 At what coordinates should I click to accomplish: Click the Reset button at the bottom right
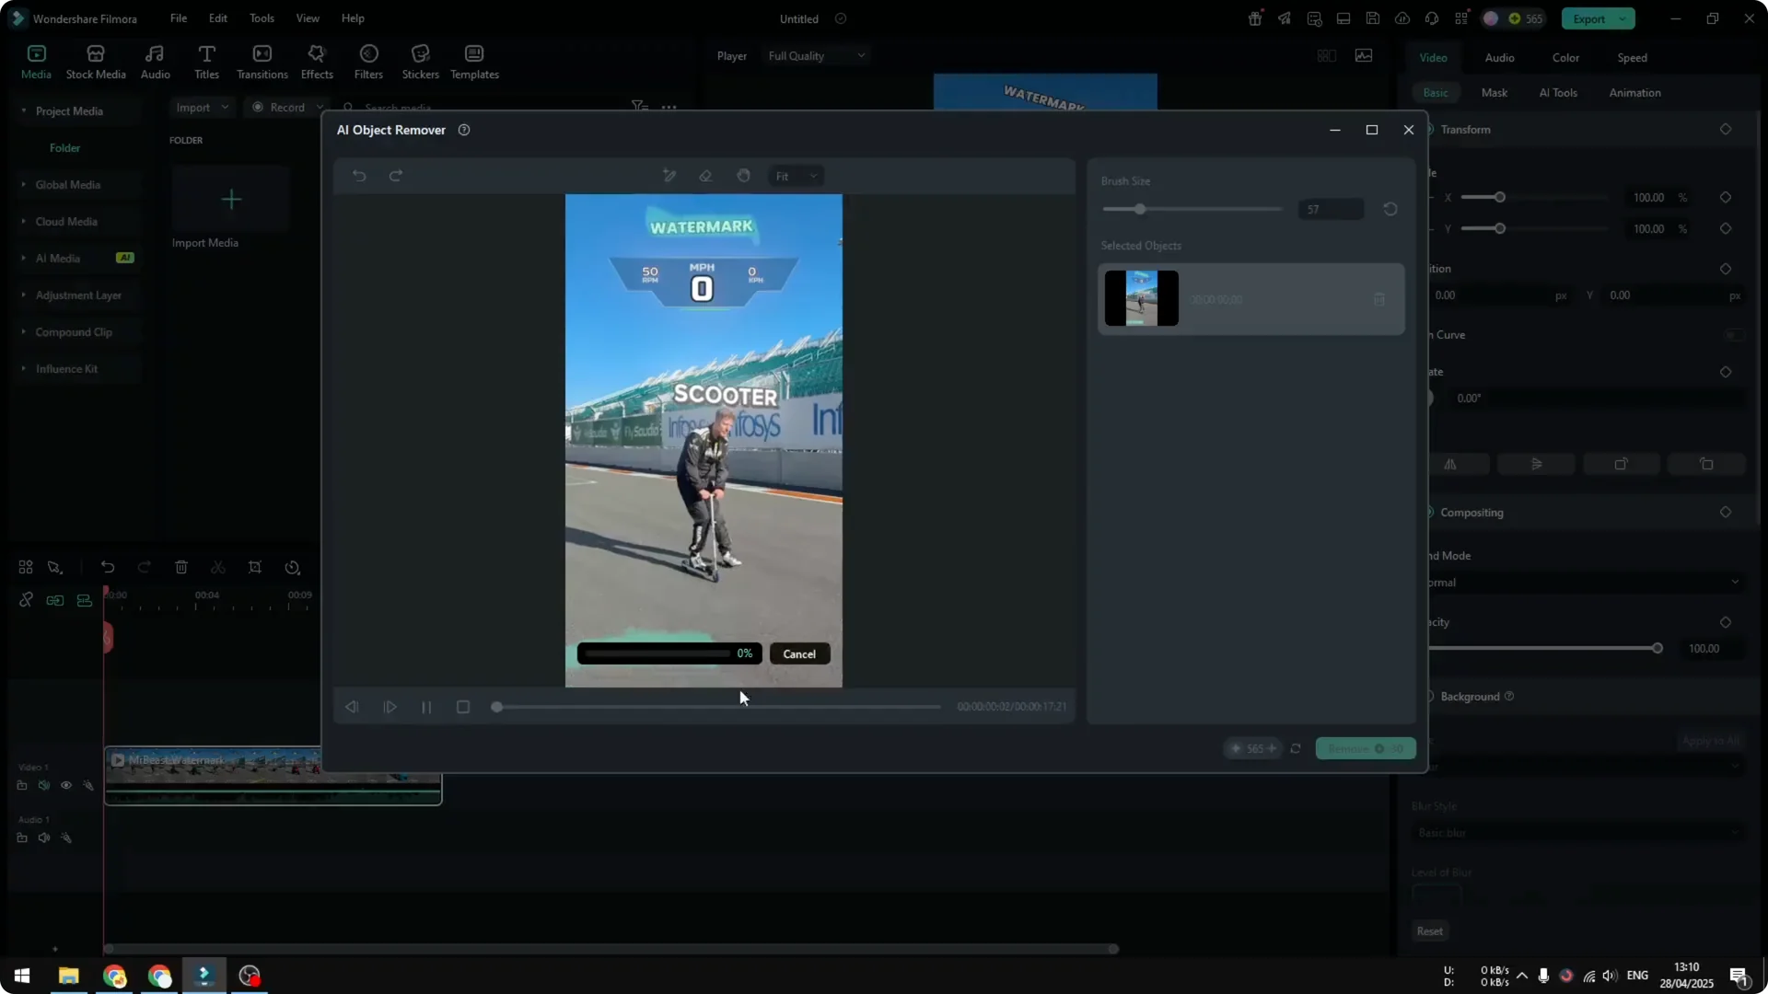(1429, 930)
